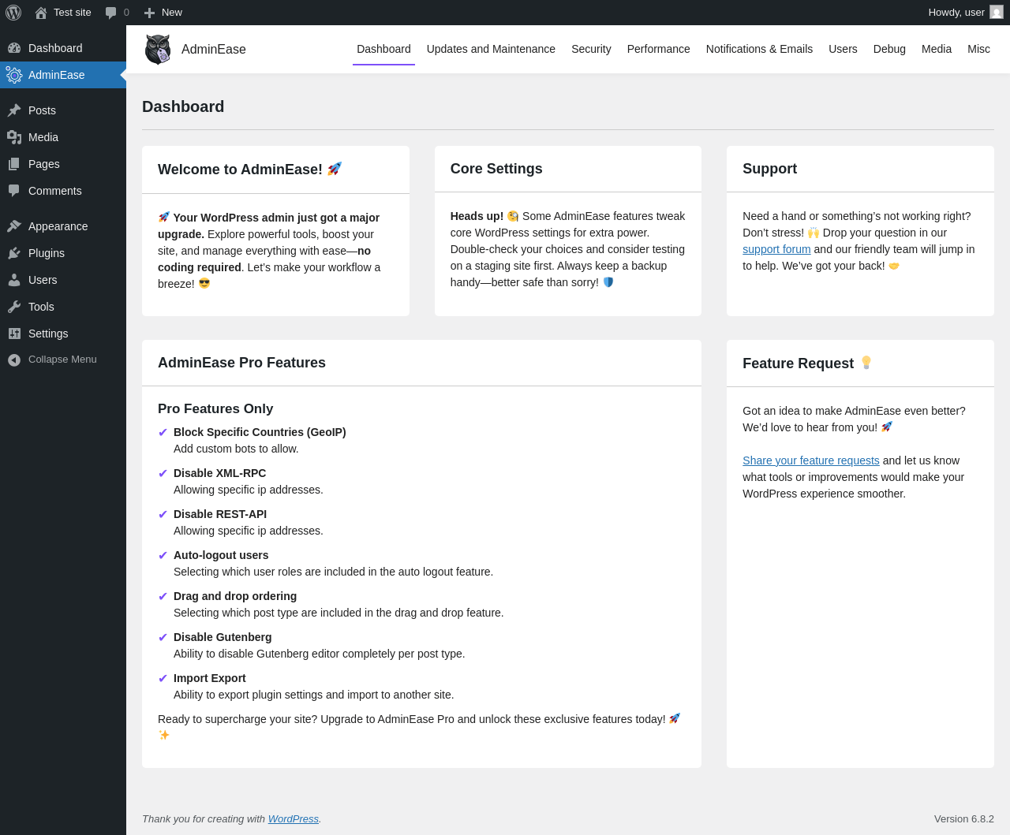Switch to the Debug tab
The image size is (1010, 835).
[x=889, y=49]
